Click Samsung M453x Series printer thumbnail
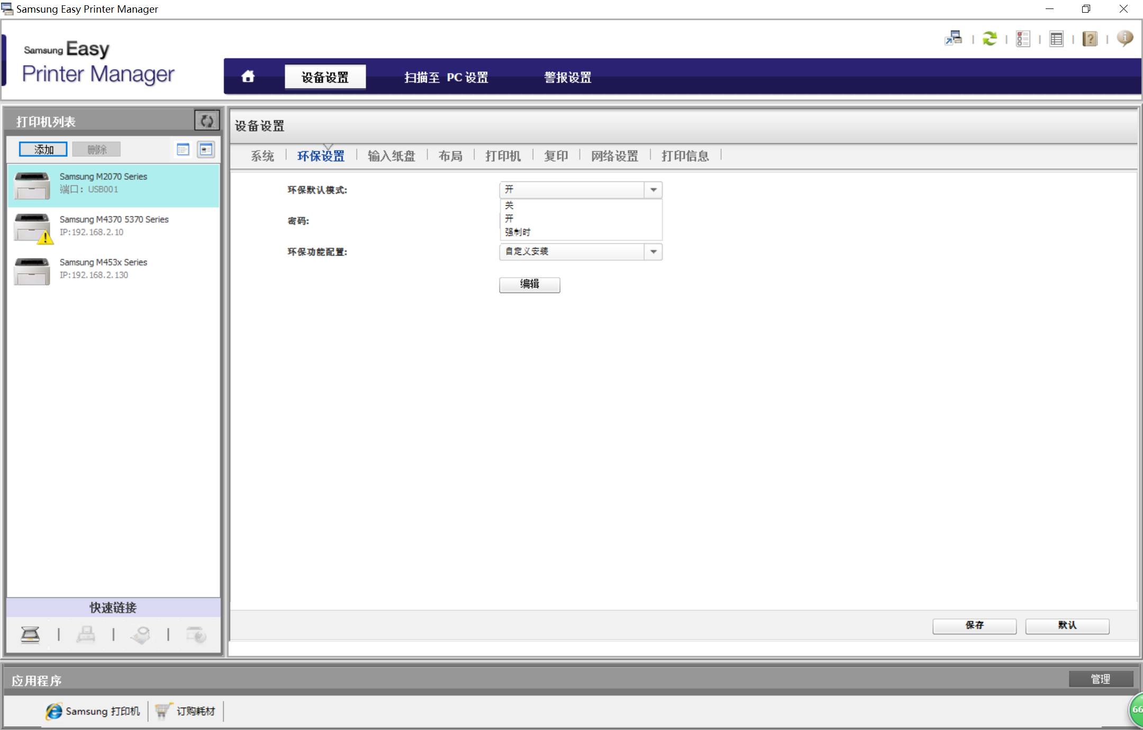The image size is (1143, 730). (32, 271)
